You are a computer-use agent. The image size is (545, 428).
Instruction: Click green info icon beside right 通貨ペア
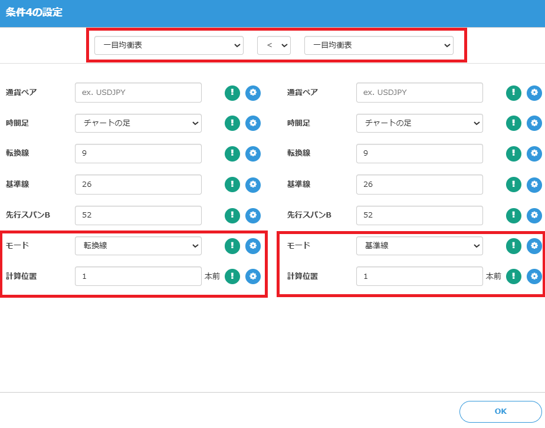pyautogui.click(x=514, y=93)
